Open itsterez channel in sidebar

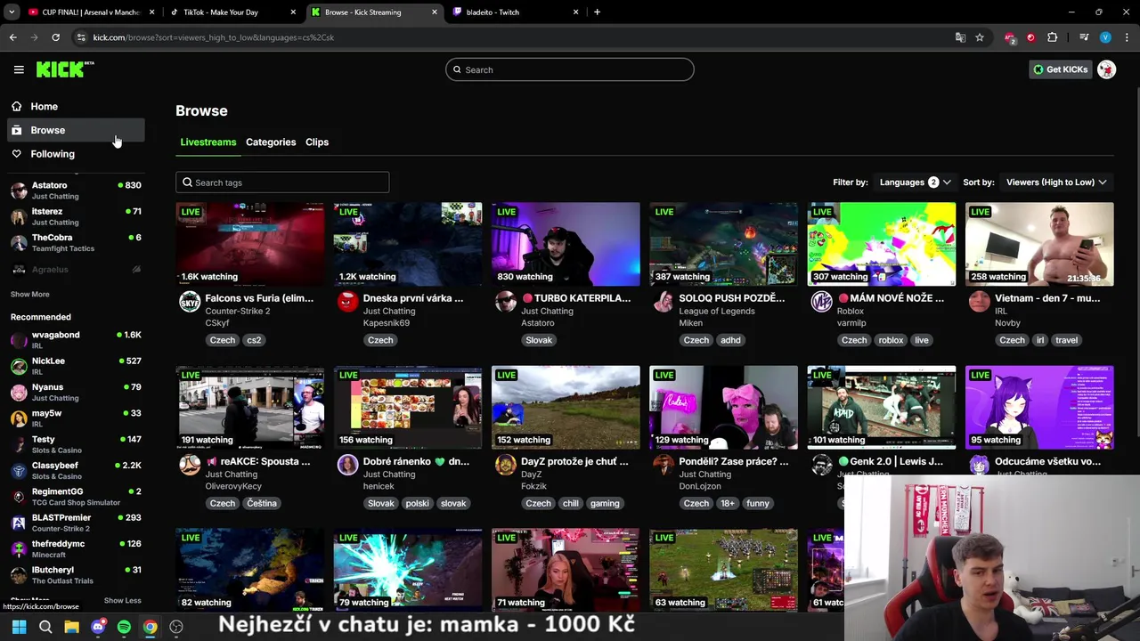coord(76,216)
